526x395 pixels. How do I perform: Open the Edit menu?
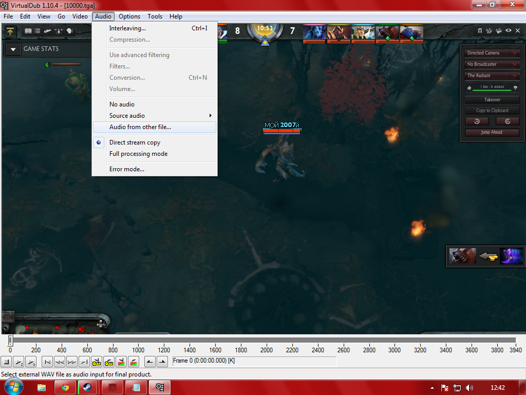pos(25,16)
